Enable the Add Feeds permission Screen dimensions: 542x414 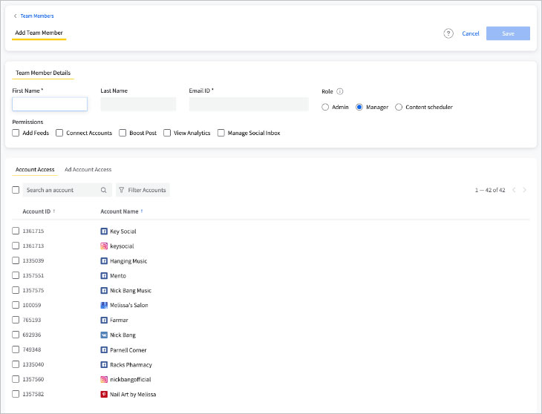tap(16, 133)
